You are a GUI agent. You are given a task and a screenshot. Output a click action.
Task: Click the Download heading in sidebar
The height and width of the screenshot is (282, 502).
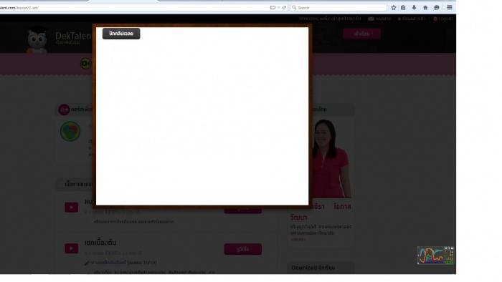tap(313, 268)
